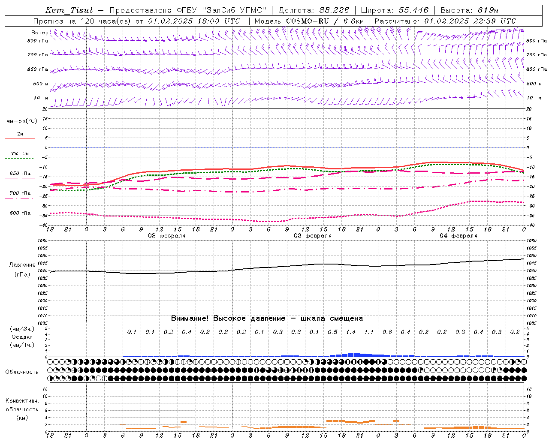Click the precipitation amount 1.1
The height and width of the screenshot is (439, 549).
(x=369, y=332)
